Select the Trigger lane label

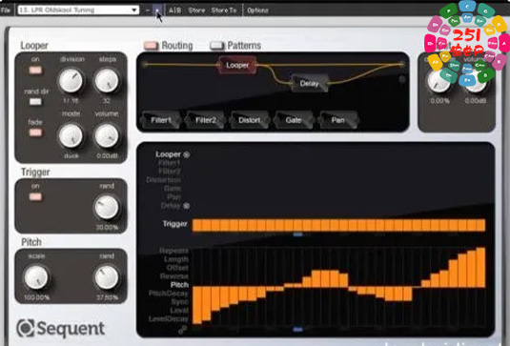pyautogui.click(x=175, y=224)
